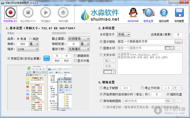190x118 pixels.
Task: Open the 每帧变速 unit dropdown
Action: 85,44
